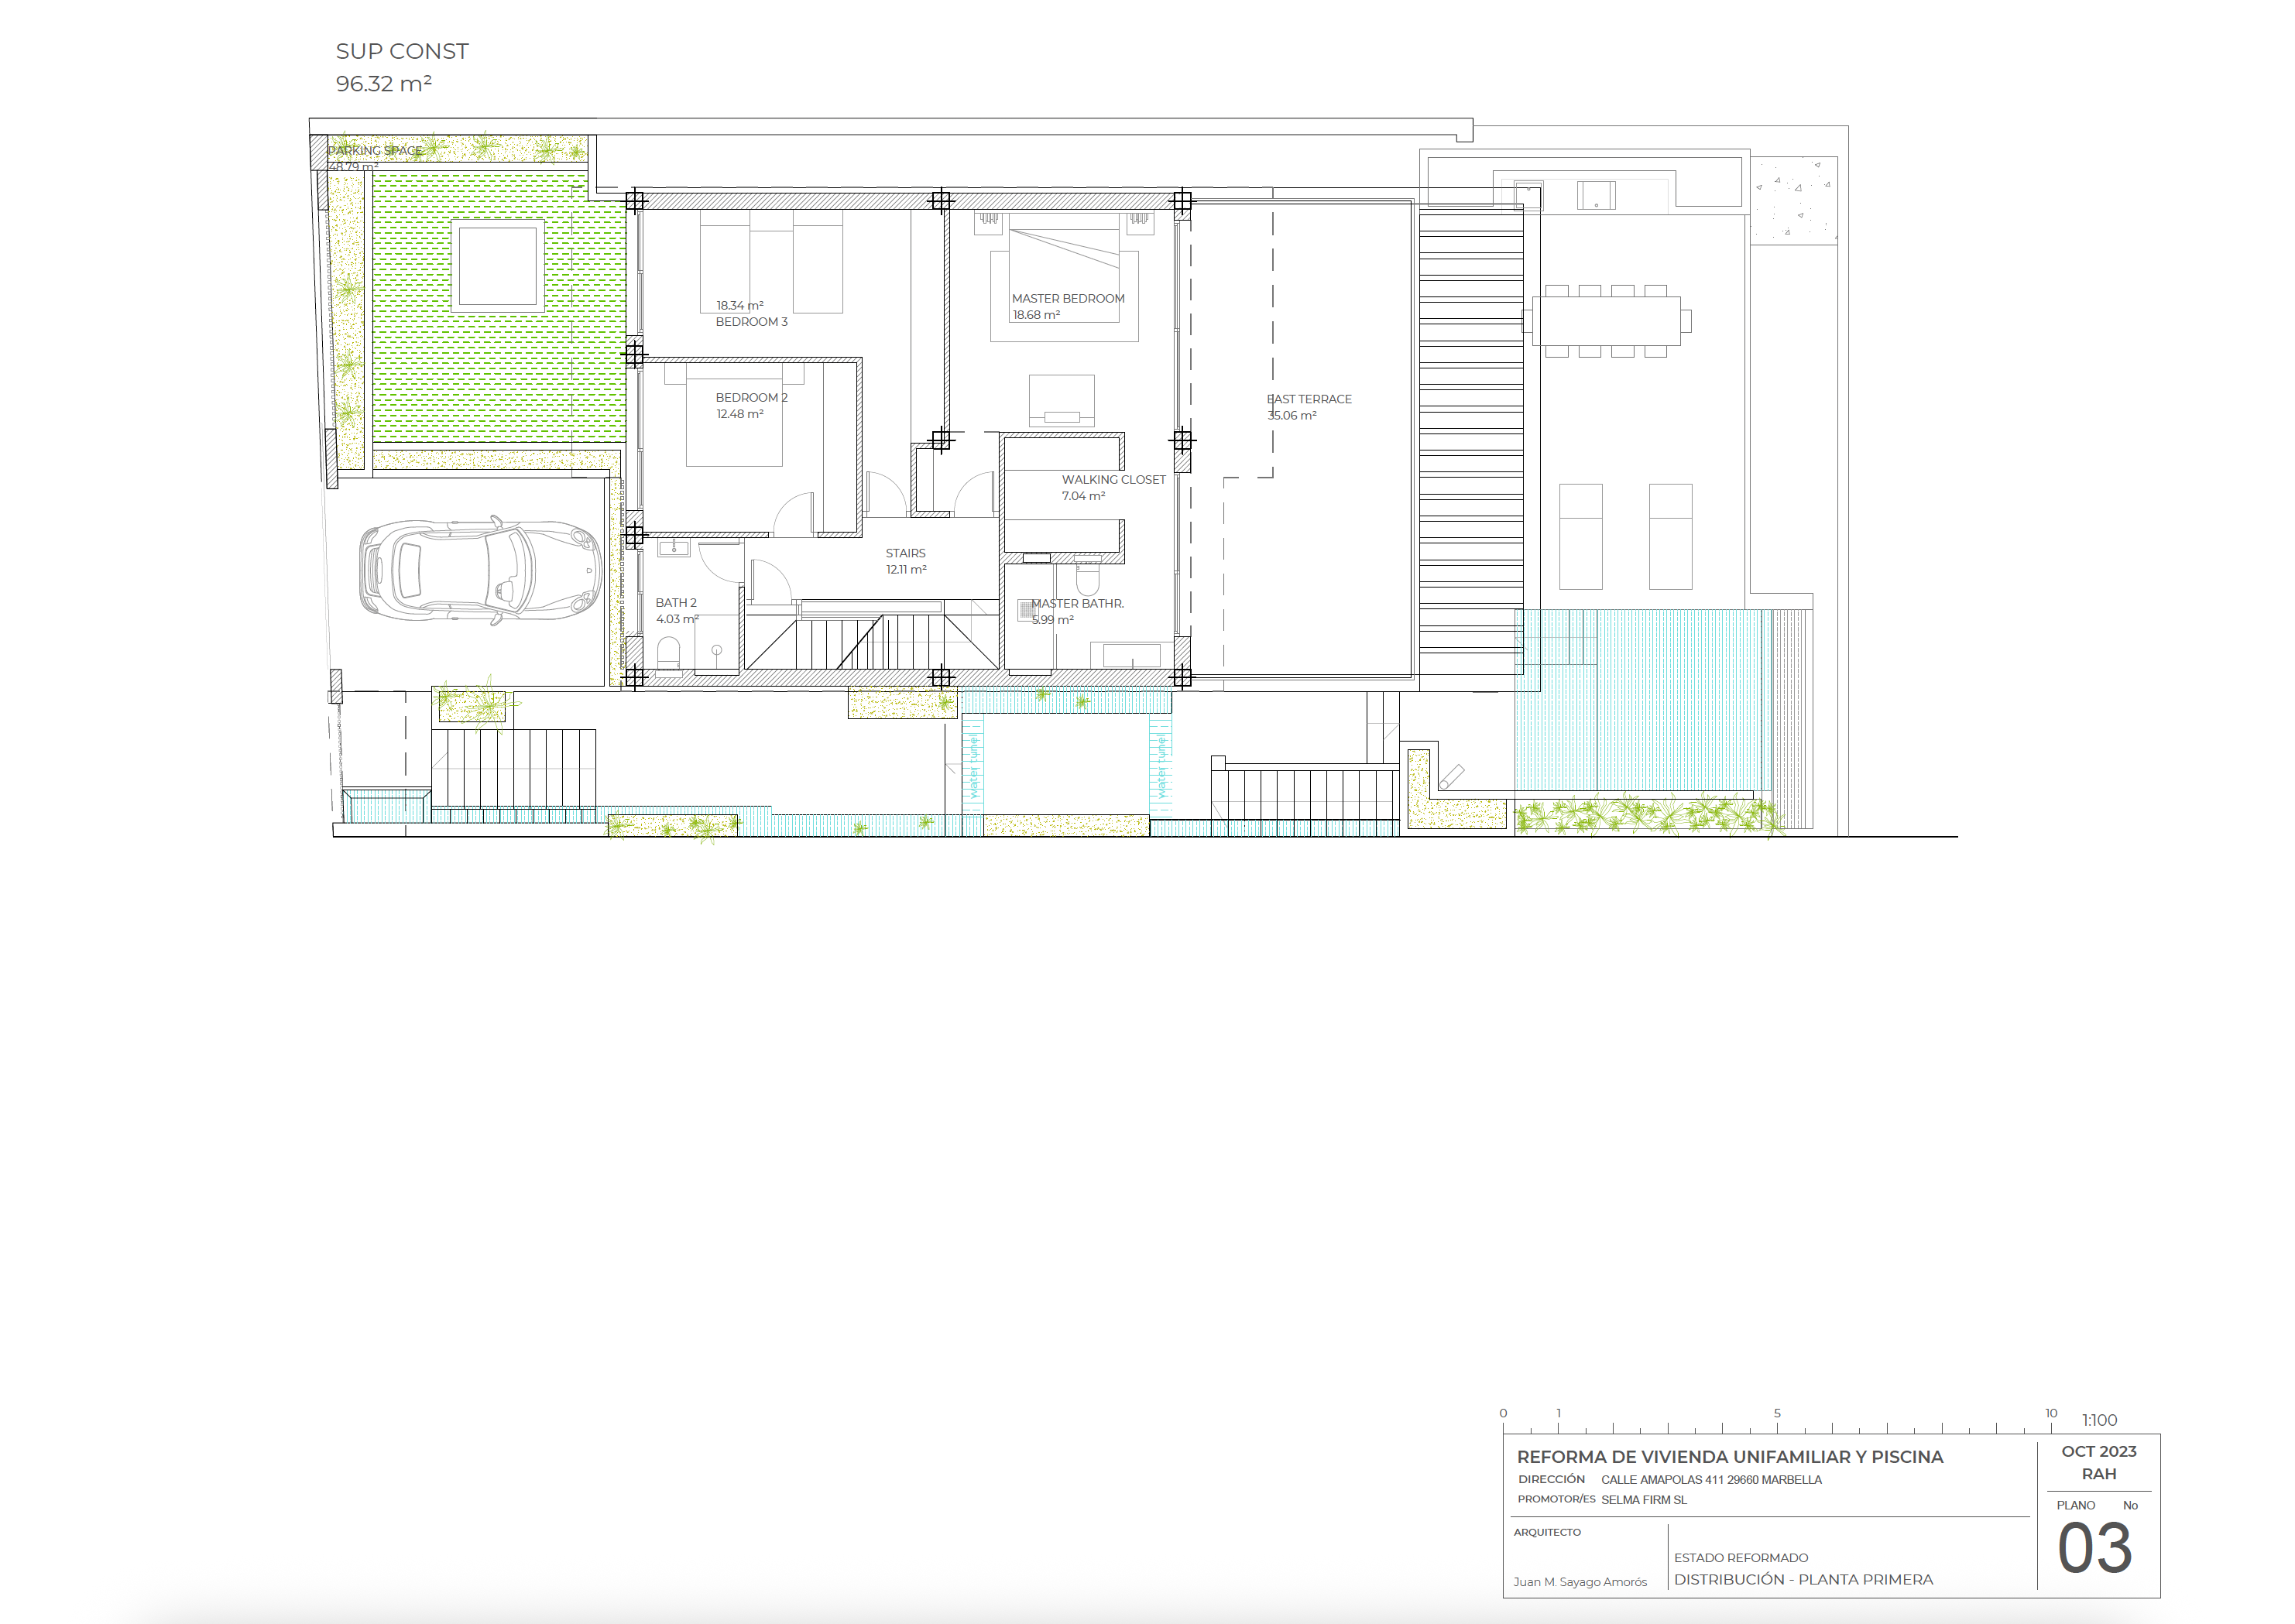Select the WALKING CLOSET label
2295x1624 pixels.
pyautogui.click(x=1113, y=480)
